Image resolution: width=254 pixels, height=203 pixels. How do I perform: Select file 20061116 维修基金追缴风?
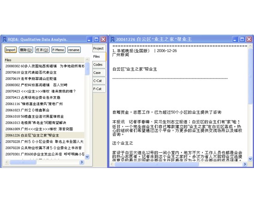[x=44, y=104]
